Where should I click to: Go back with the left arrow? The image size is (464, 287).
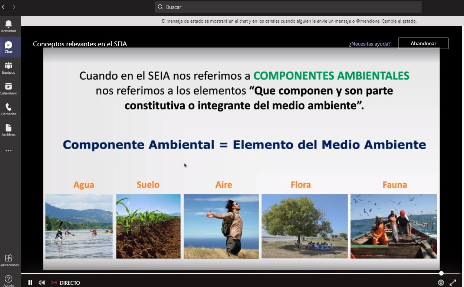point(3,7)
